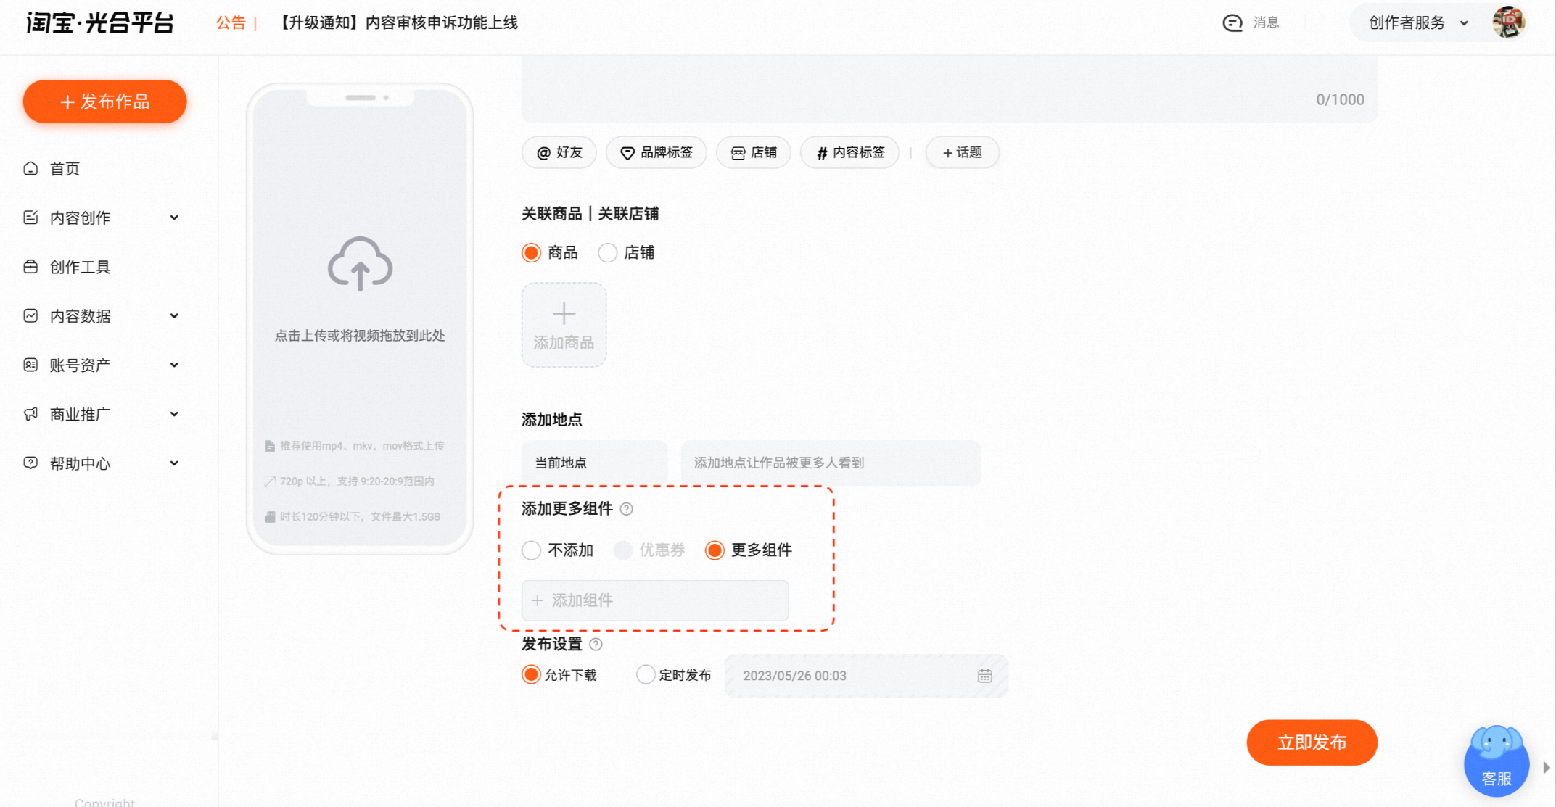Screen dimensions: 1556x807
Task: Open the messages chat bubble icon
Action: pyautogui.click(x=1232, y=23)
